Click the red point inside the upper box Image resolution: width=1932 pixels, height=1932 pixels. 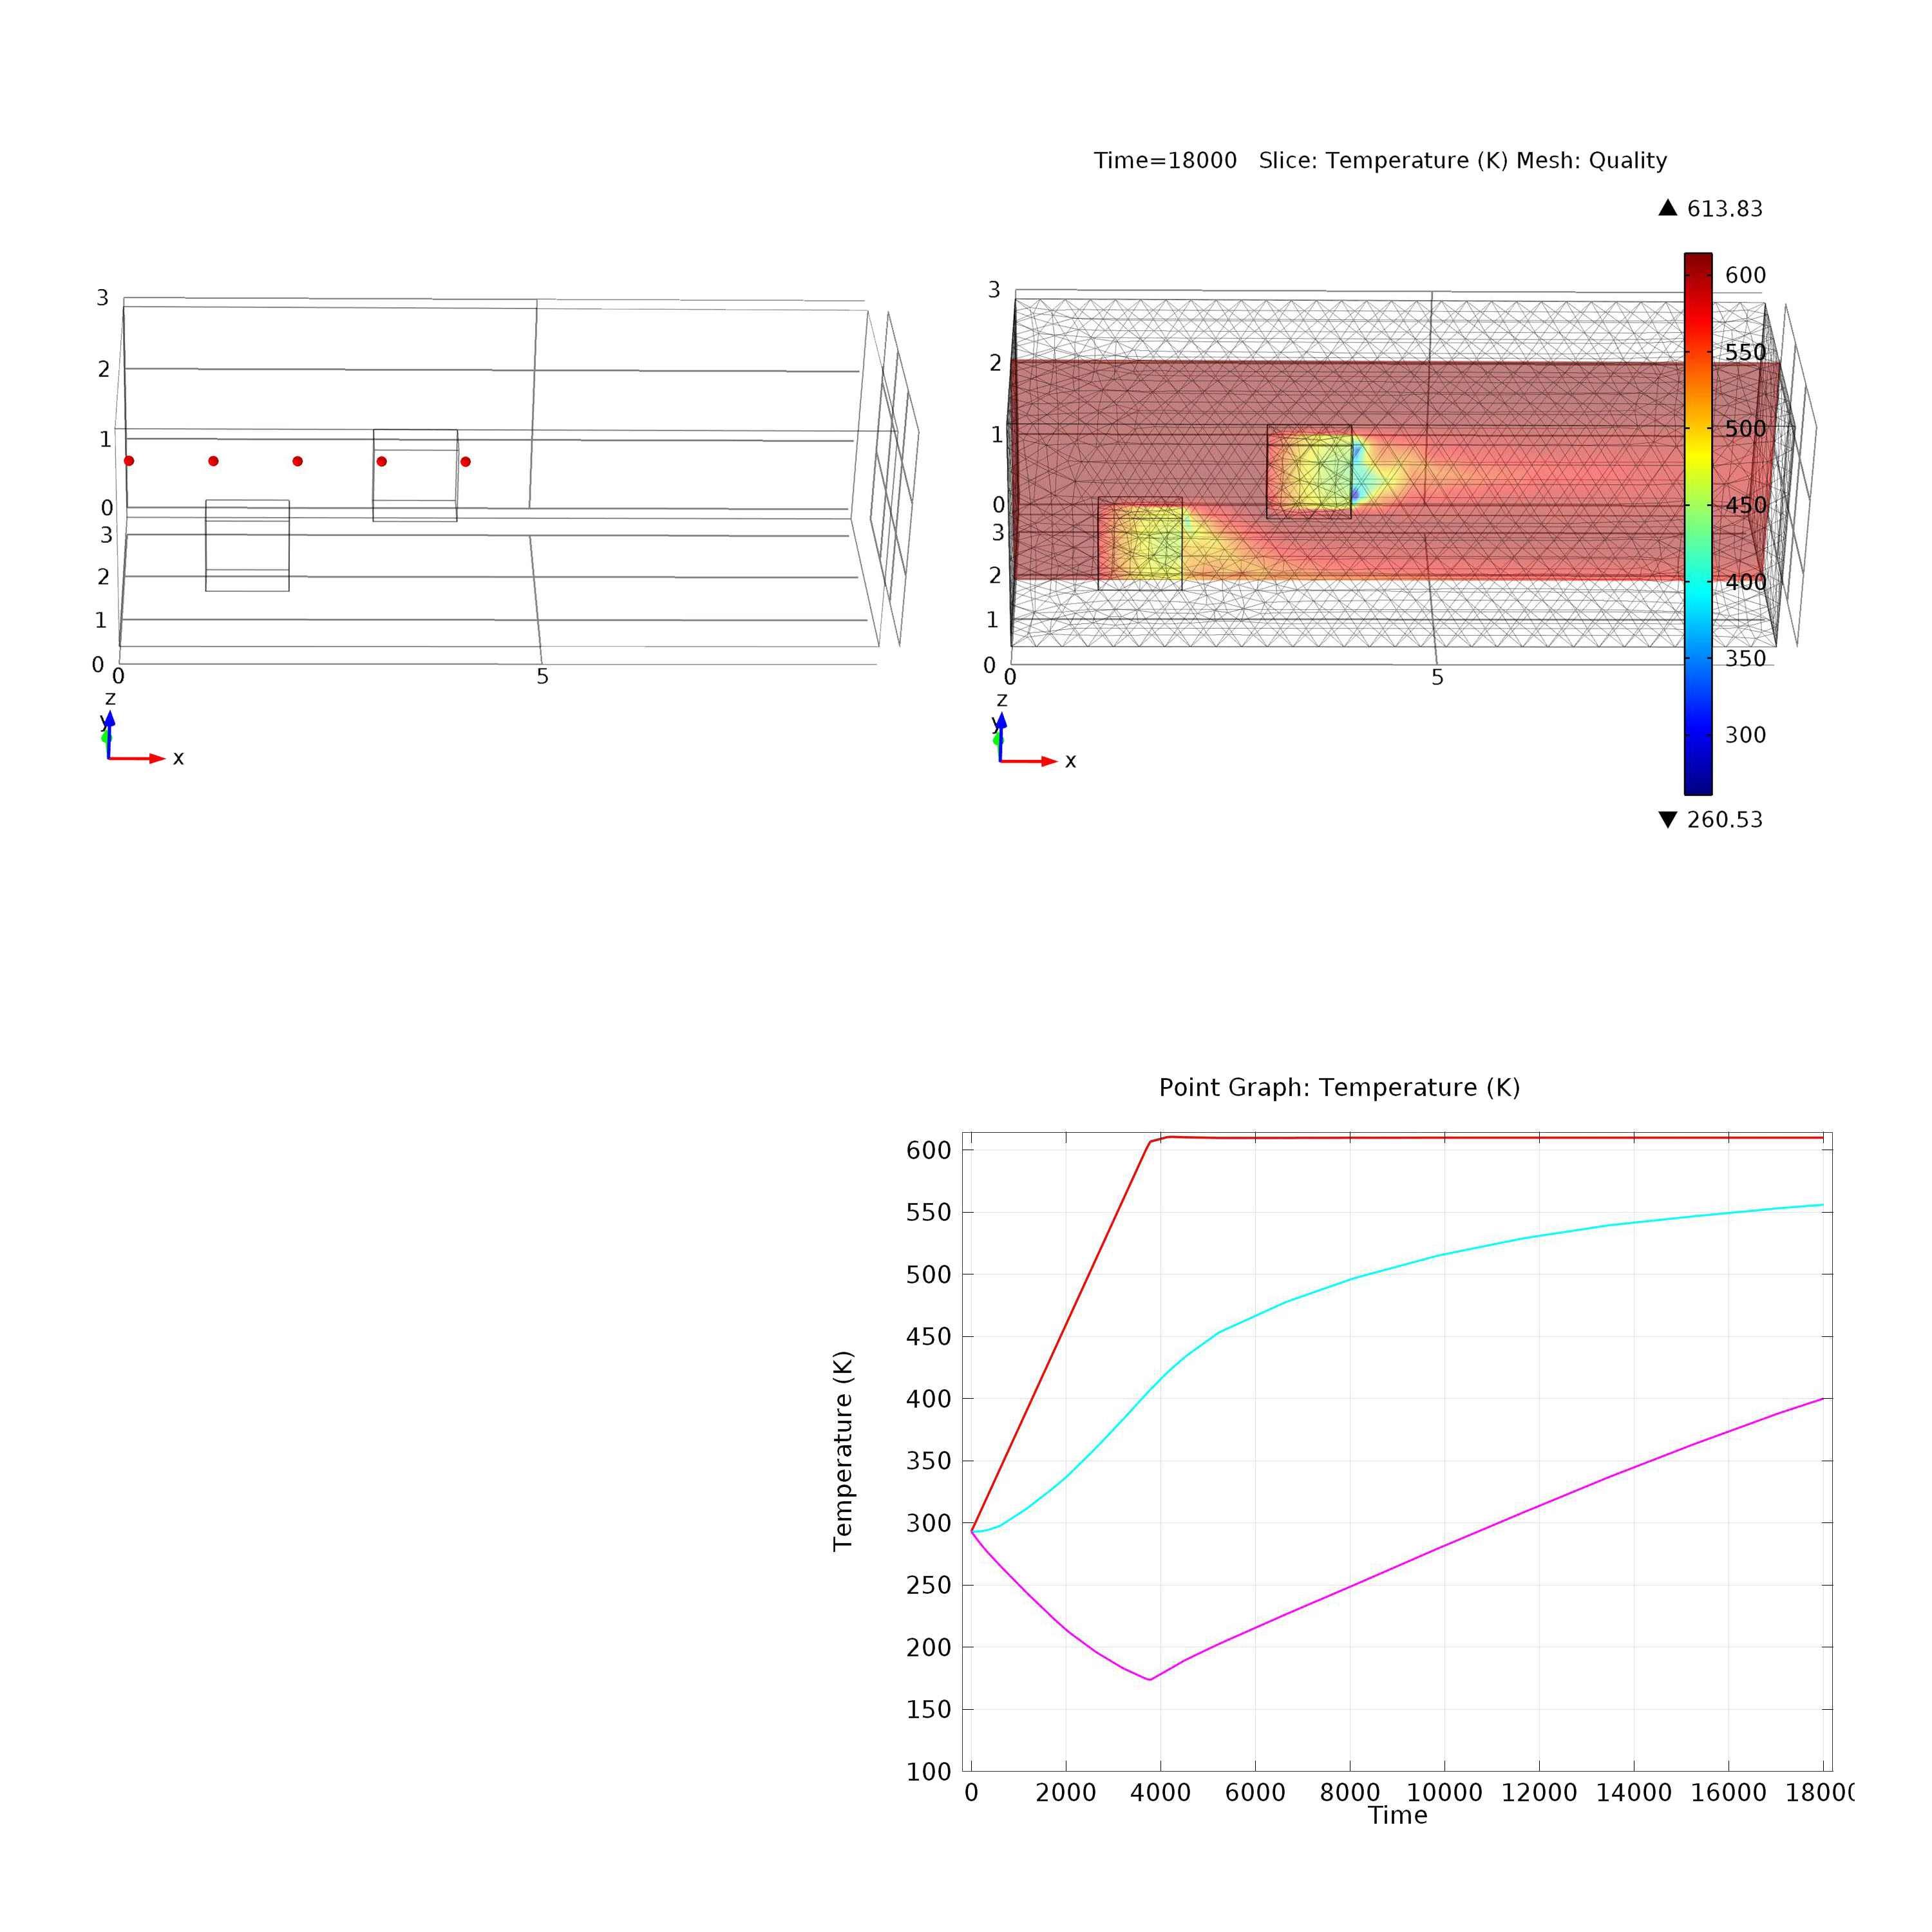pyautogui.click(x=381, y=461)
